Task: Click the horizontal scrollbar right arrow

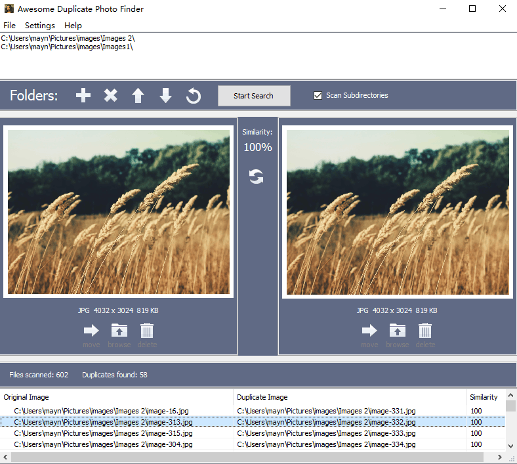Action: click(x=500, y=457)
